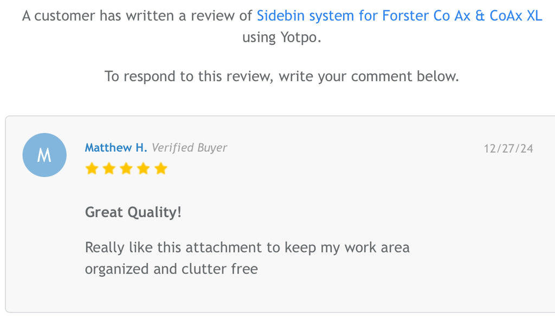Click the 'Great Quality!' review title
555x332 pixels.
pyautogui.click(x=133, y=212)
